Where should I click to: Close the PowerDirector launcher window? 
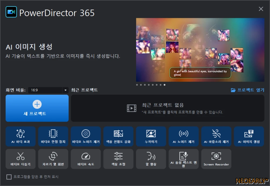261,9
